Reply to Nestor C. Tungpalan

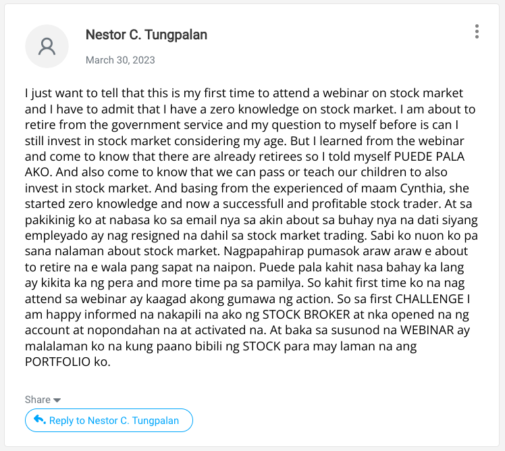click(x=109, y=421)
